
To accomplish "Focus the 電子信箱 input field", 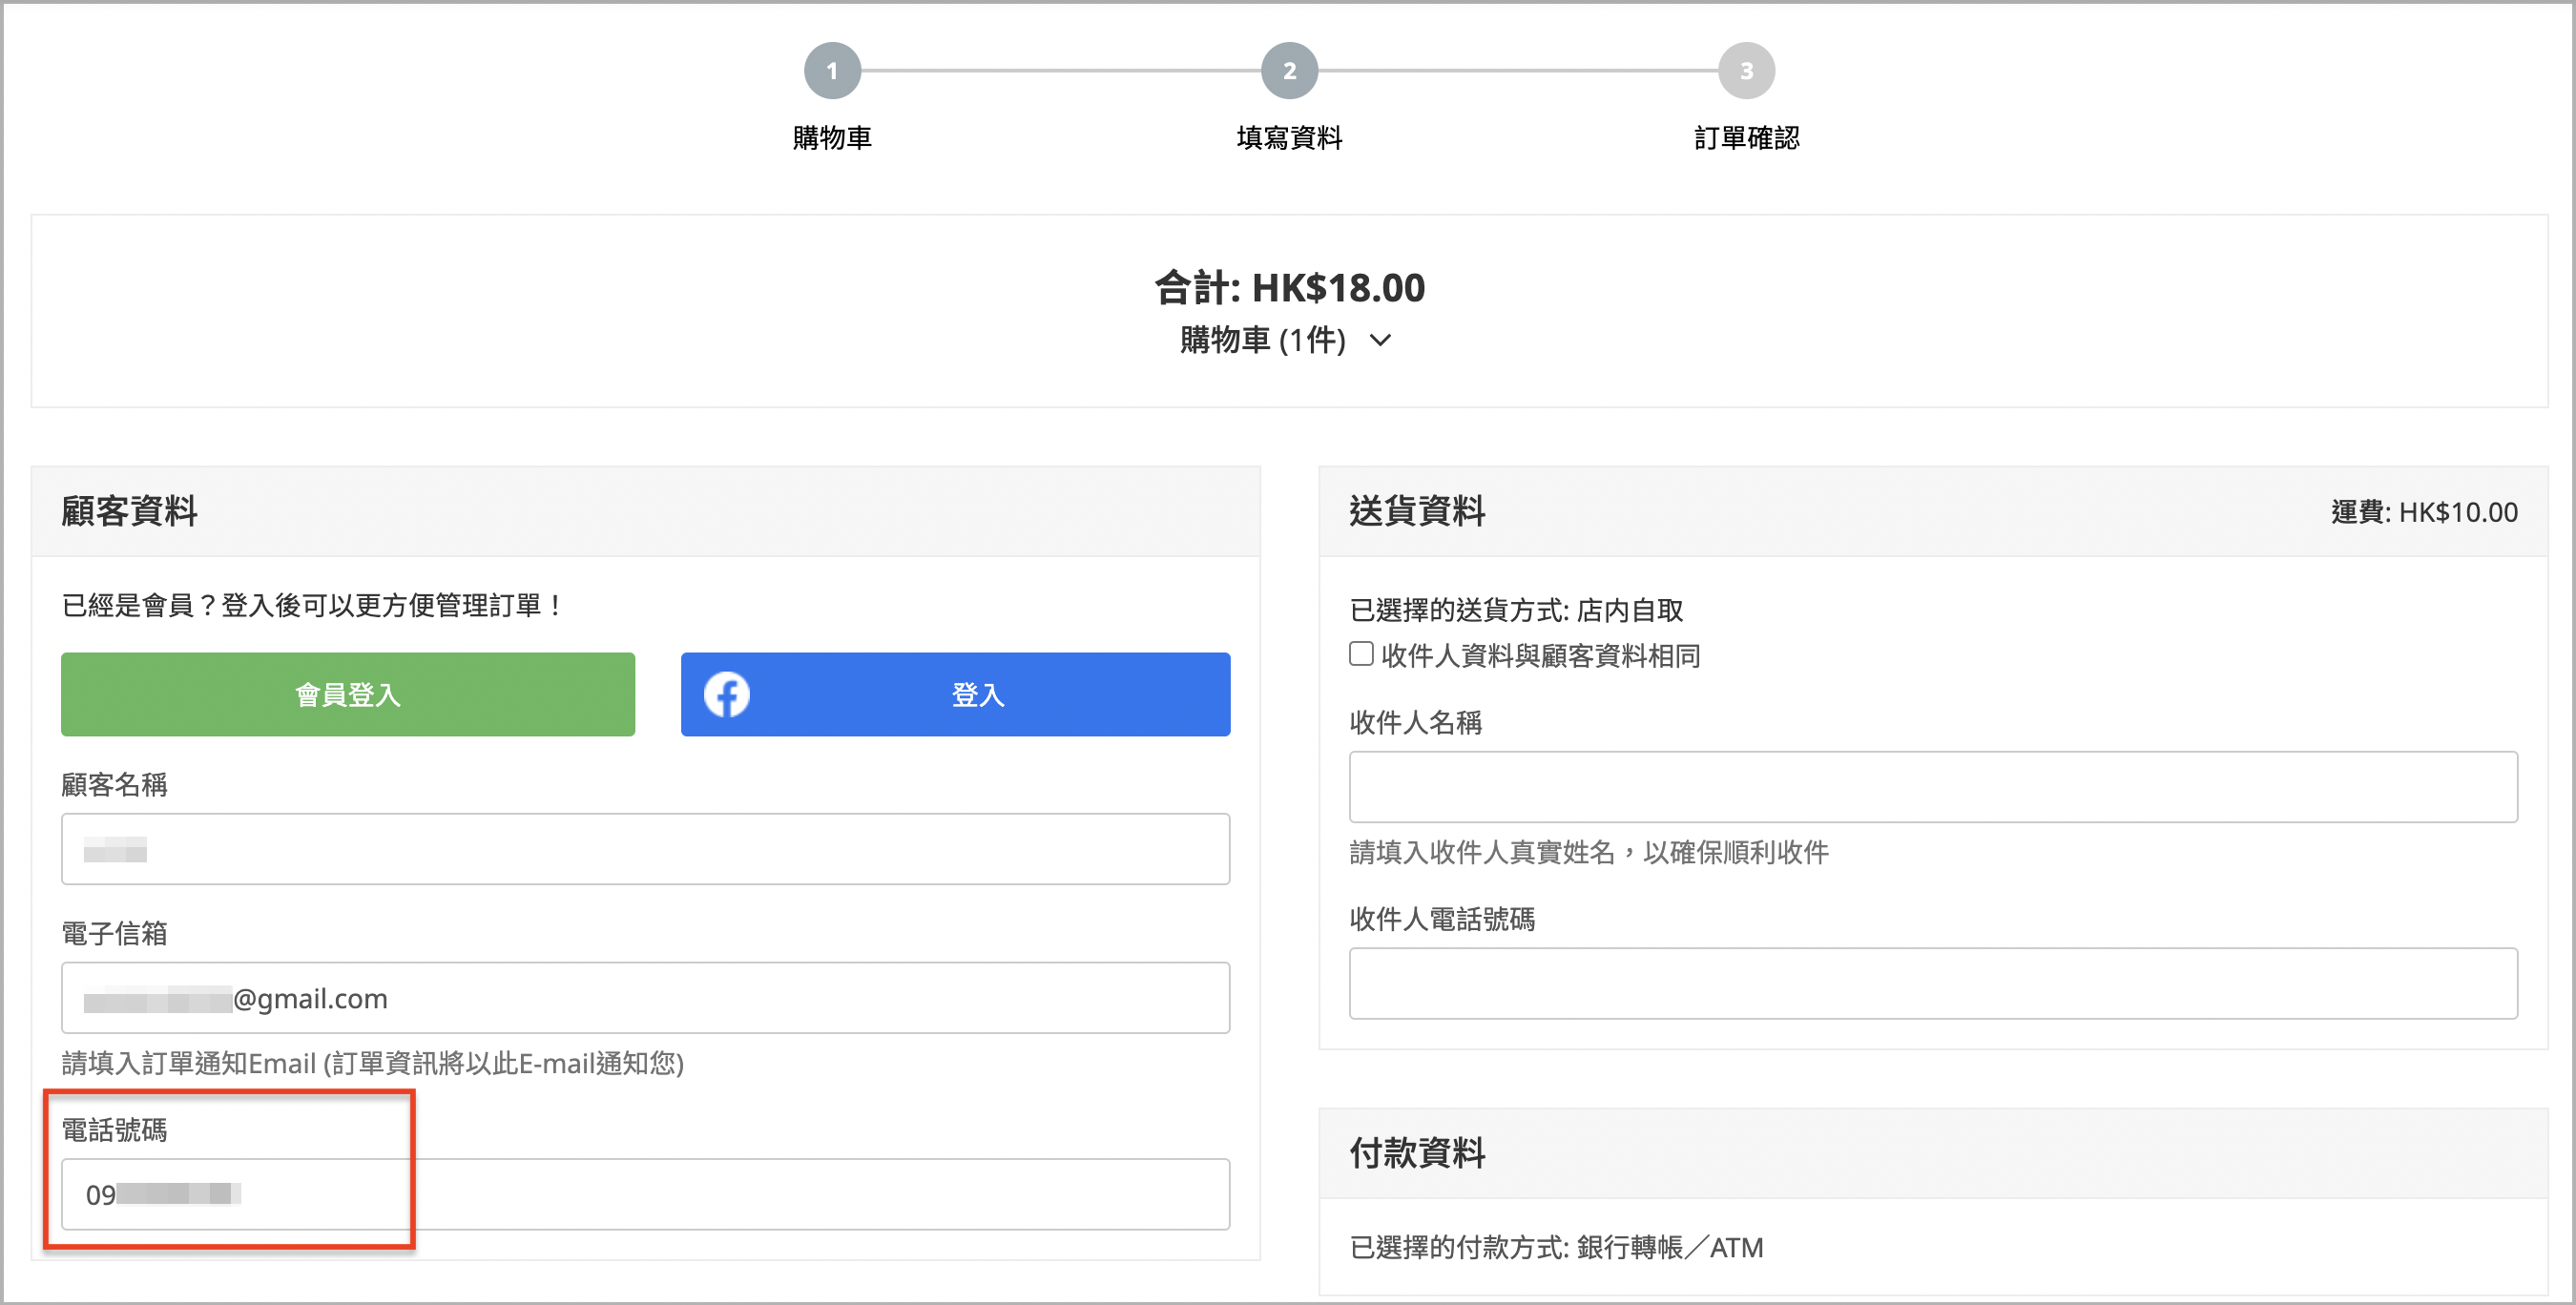I will pyautogui.click(x=645, y=998).
